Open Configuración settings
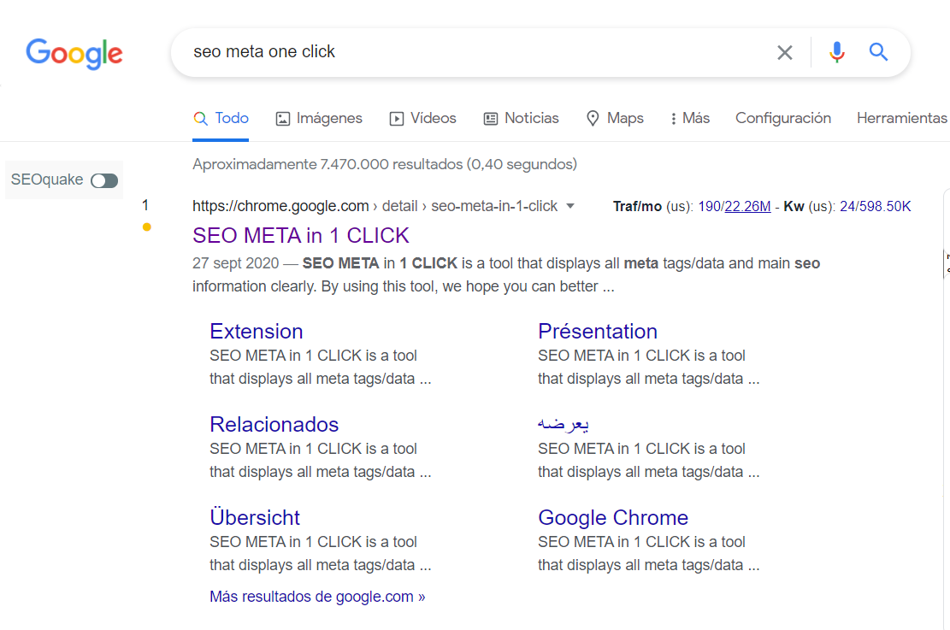Screen dimensions: 950x630 coord(782,118)
